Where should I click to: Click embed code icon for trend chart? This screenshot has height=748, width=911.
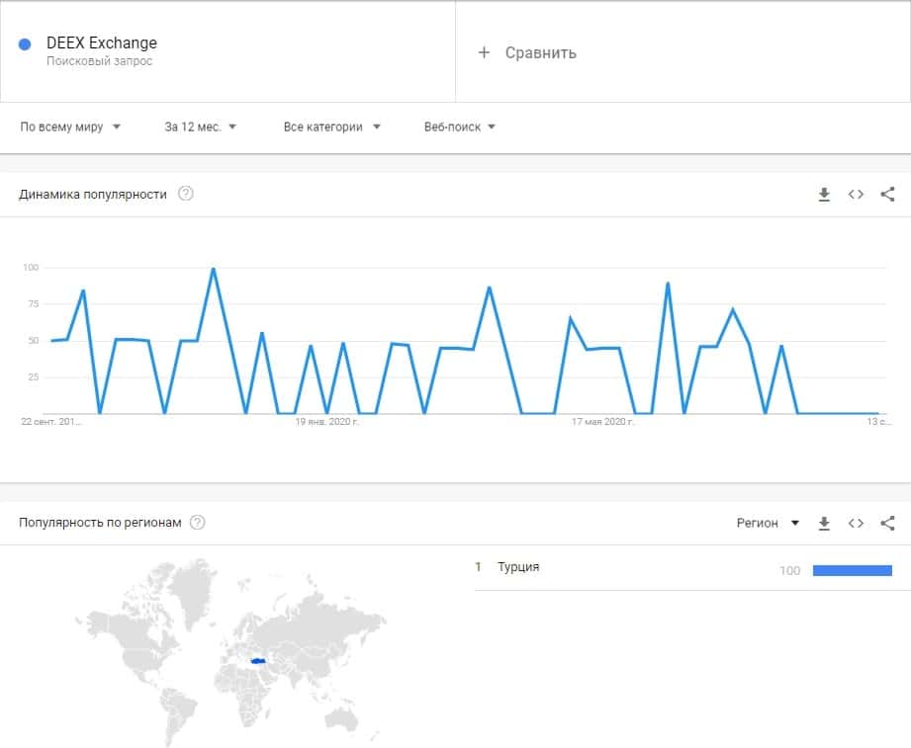point(856,195)
